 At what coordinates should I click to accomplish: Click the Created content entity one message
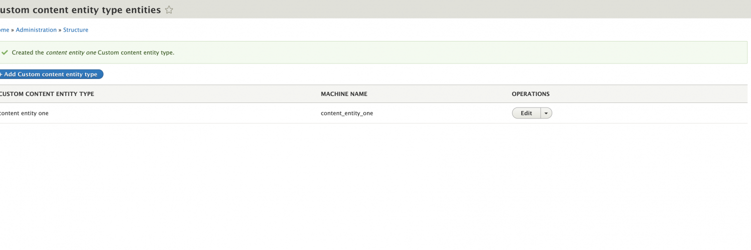click(x=93, y=52)
